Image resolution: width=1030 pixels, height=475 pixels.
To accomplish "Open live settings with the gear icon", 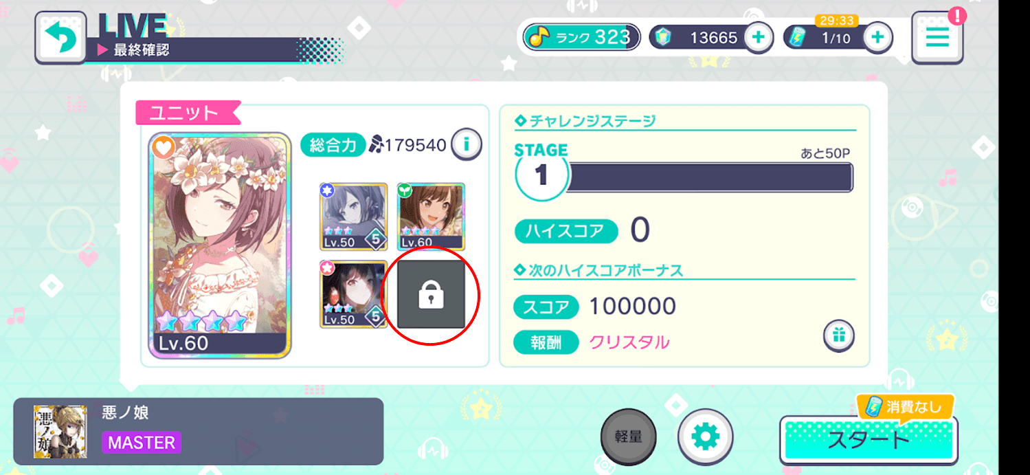I will click(705, 437).
